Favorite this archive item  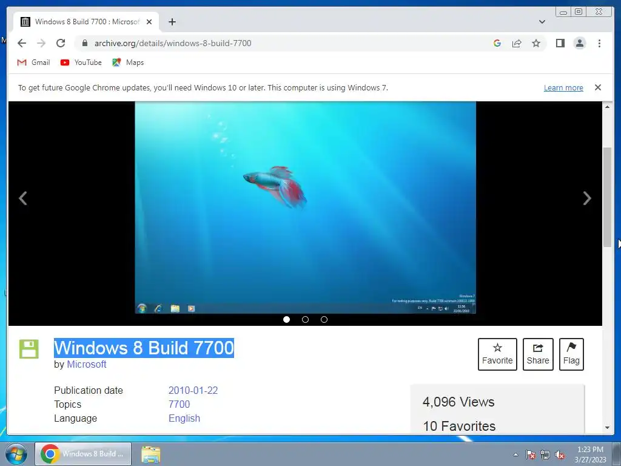(x=497, y=354)
